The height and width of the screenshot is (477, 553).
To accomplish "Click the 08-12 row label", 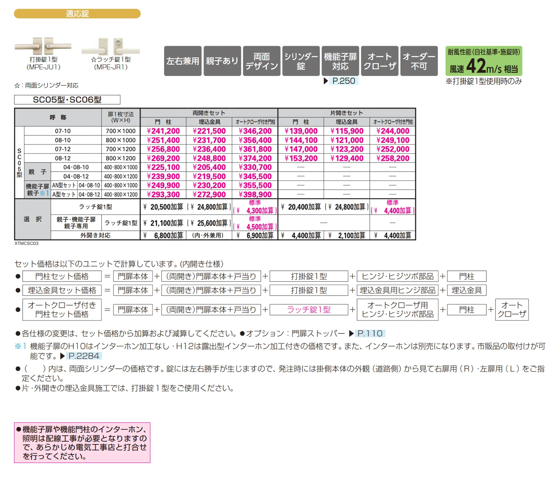I will (x=63, y=158).
